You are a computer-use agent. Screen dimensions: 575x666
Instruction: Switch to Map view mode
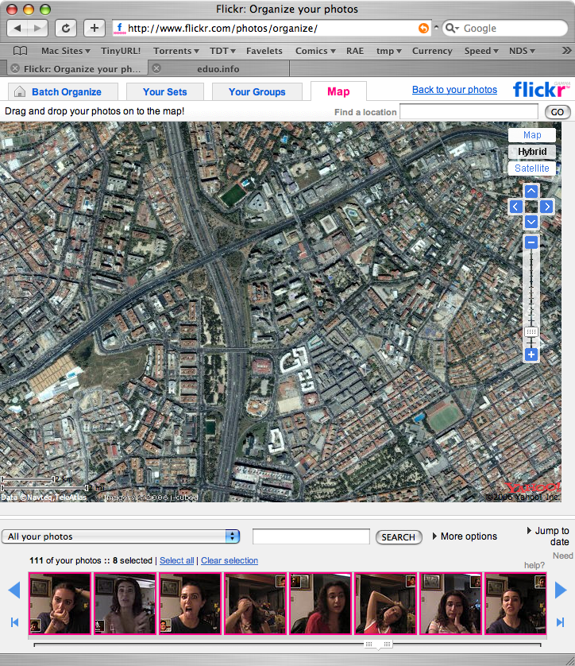(x=532, y=135)
